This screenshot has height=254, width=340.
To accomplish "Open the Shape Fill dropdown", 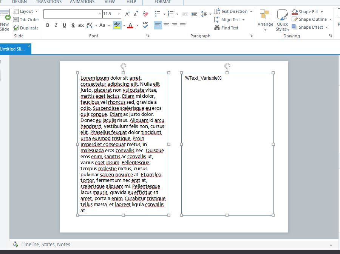I will click(321, 12).
